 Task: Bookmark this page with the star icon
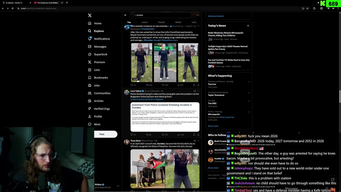(307, 8)
